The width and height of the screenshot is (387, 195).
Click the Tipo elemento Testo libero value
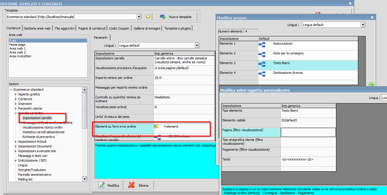tap(308, 113)
